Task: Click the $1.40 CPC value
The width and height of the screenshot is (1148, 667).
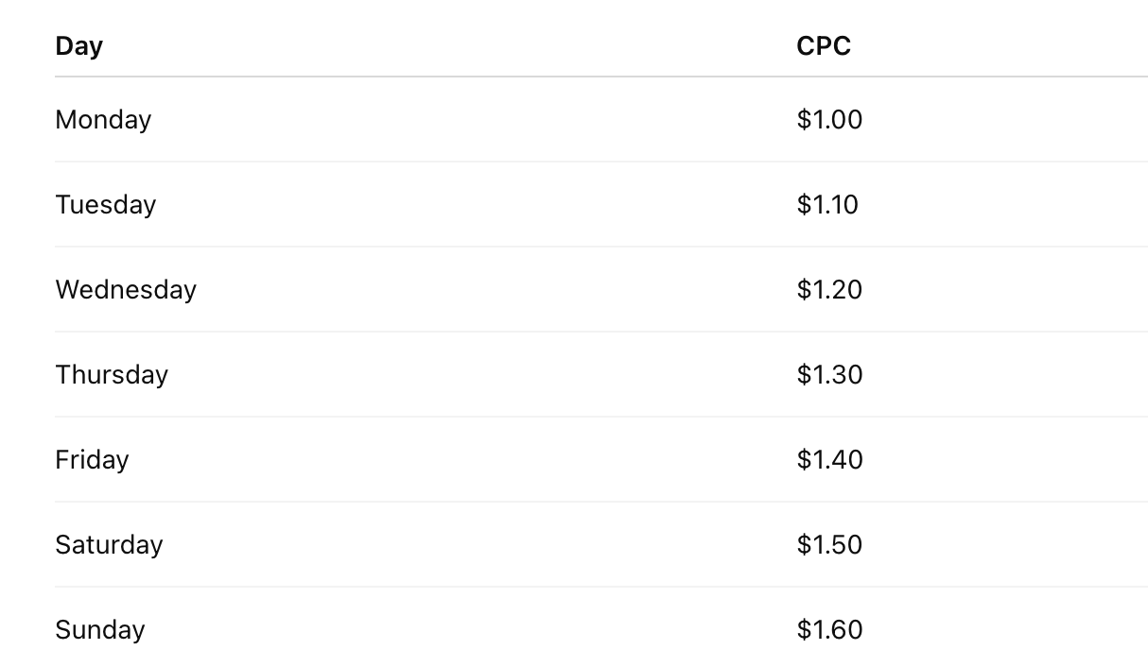Action: pyautogui.click(x=829, y=460)
